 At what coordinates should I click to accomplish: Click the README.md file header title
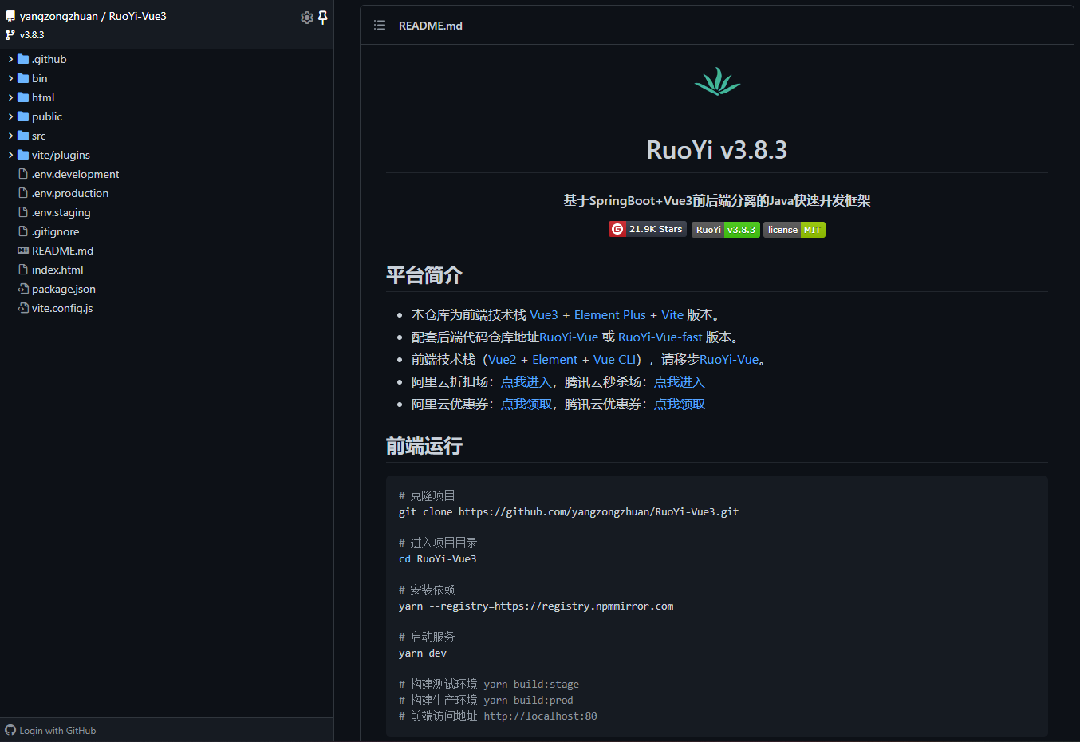[x=431, y=26]
